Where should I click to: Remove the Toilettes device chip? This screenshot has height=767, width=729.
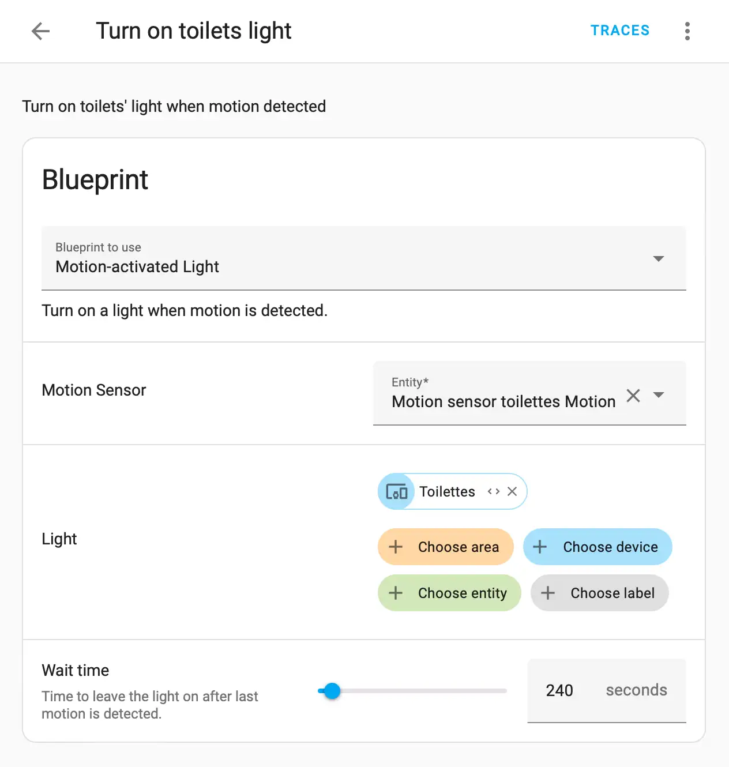pos(512,491)
